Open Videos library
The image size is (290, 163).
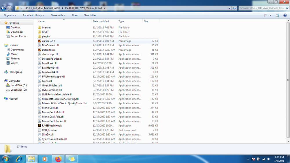tap(14, 63)
